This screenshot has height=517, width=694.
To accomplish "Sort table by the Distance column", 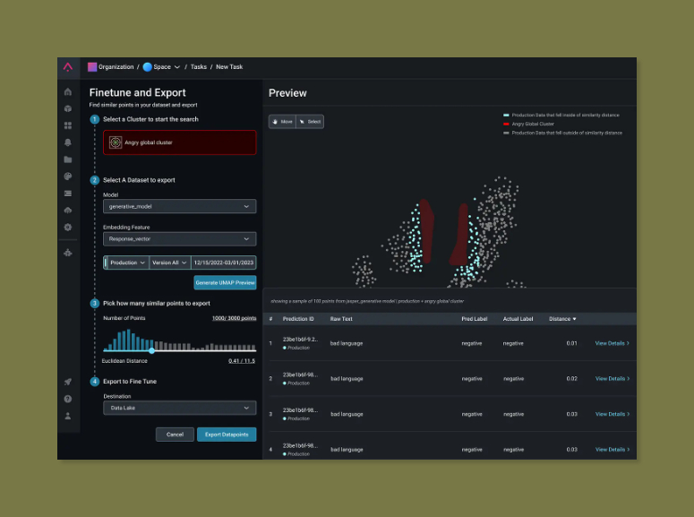I will [562, 318].
